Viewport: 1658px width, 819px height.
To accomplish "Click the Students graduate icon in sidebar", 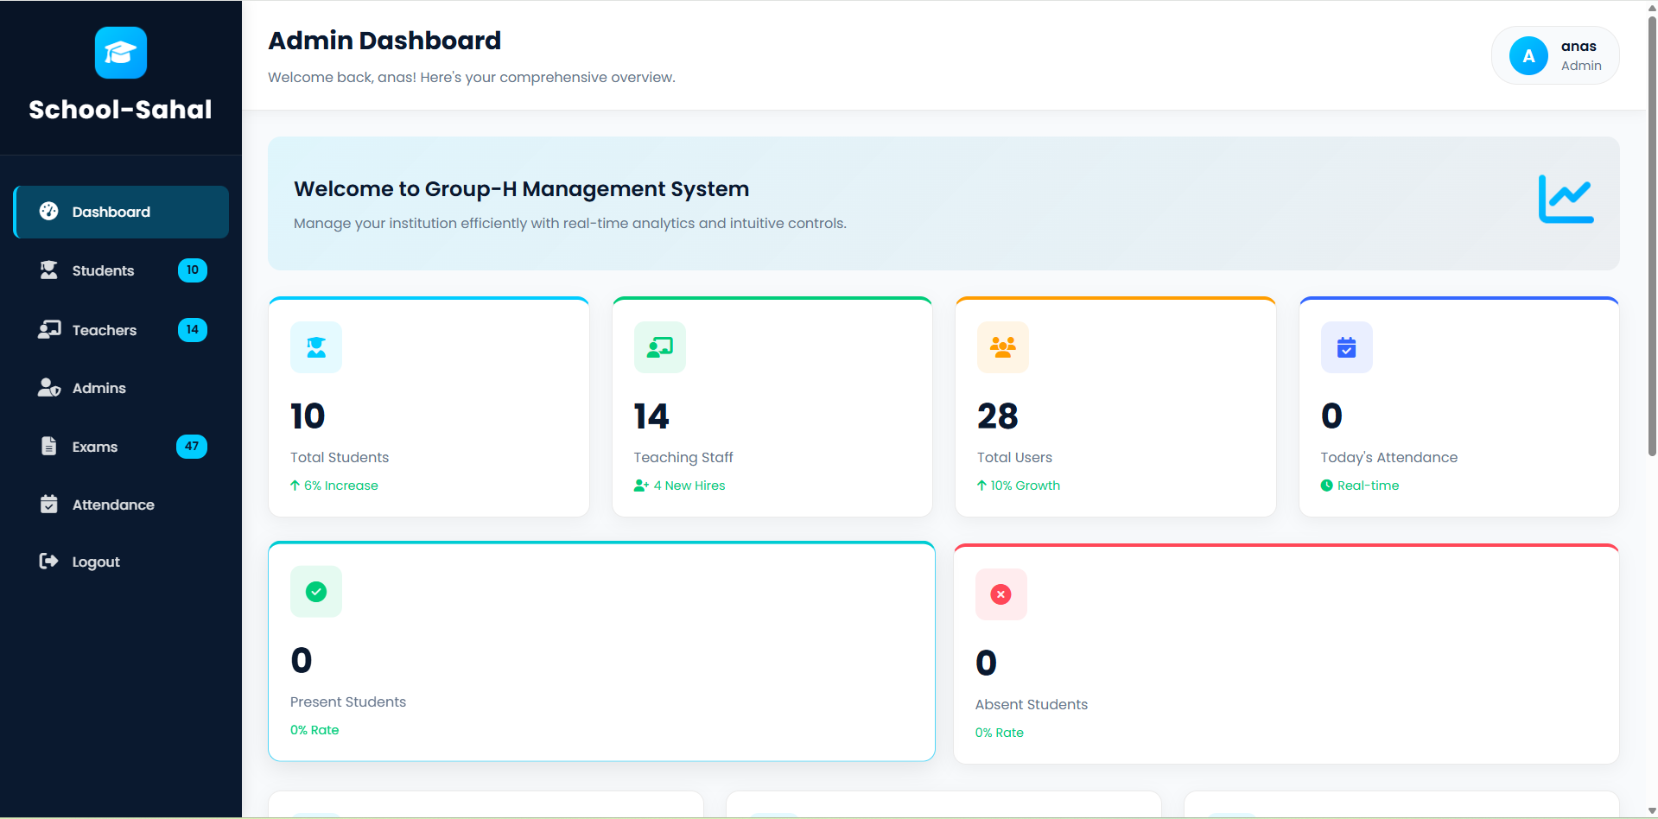I will (x=48, y=270).
